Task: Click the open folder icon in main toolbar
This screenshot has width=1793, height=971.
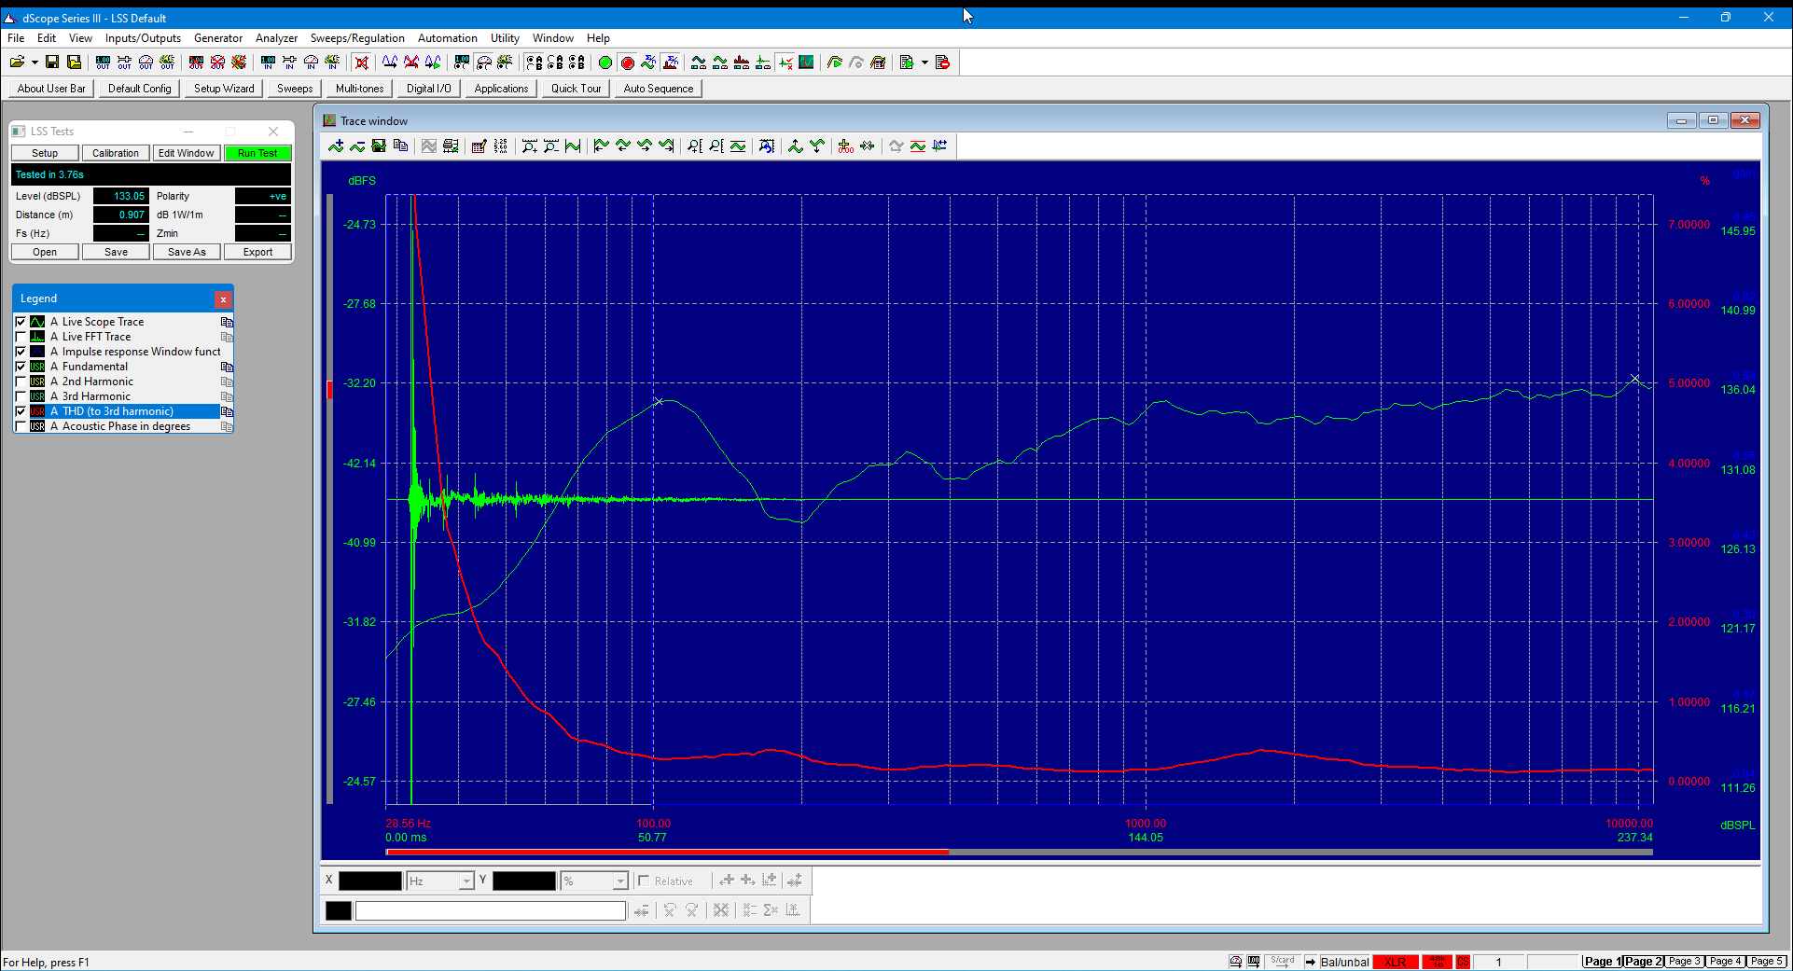Action: [17, 62]
